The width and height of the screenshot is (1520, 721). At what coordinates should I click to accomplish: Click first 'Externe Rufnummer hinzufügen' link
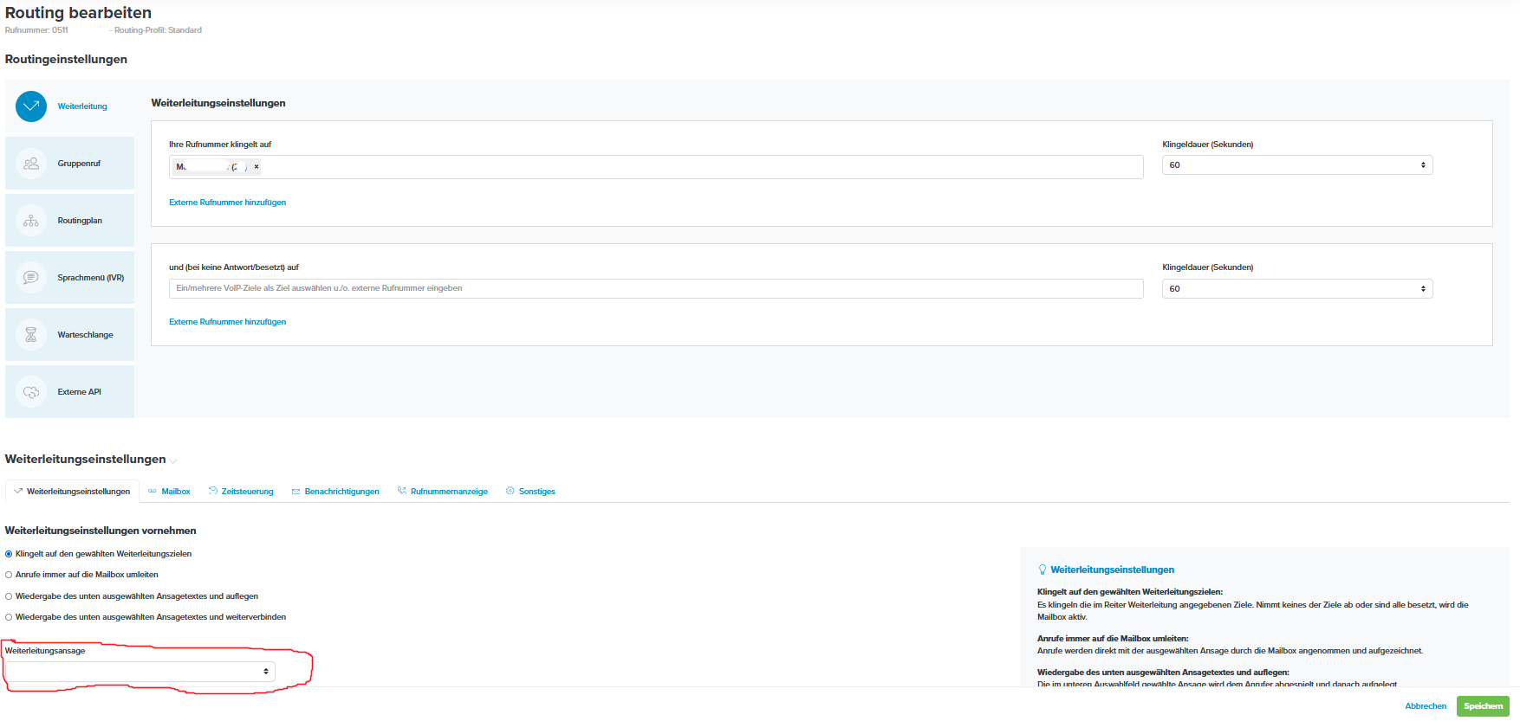tap(227, 203)
